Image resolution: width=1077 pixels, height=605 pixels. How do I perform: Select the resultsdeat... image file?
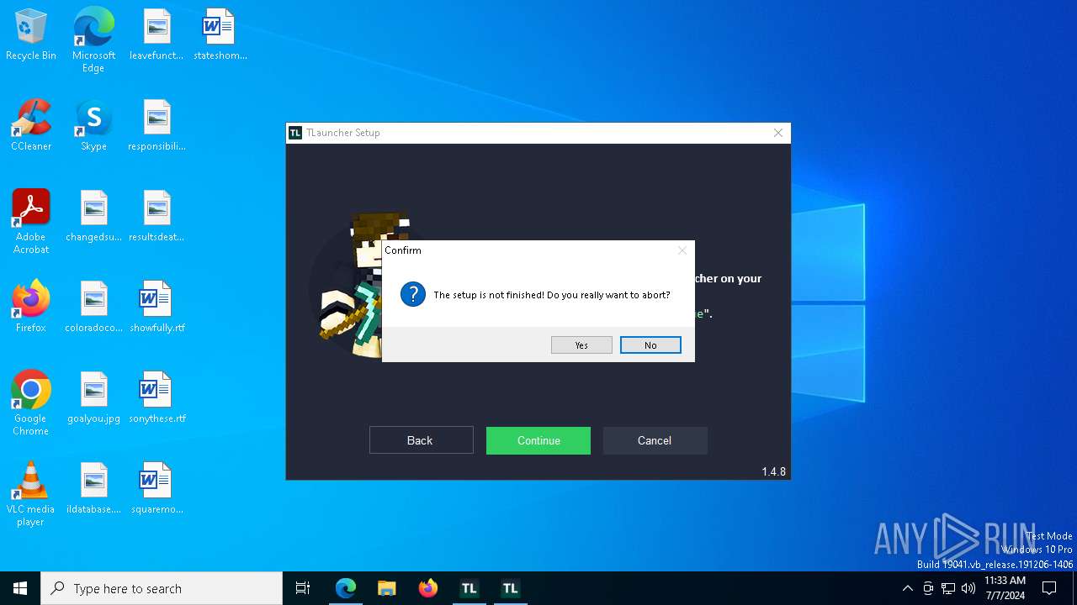coord(157,217)
